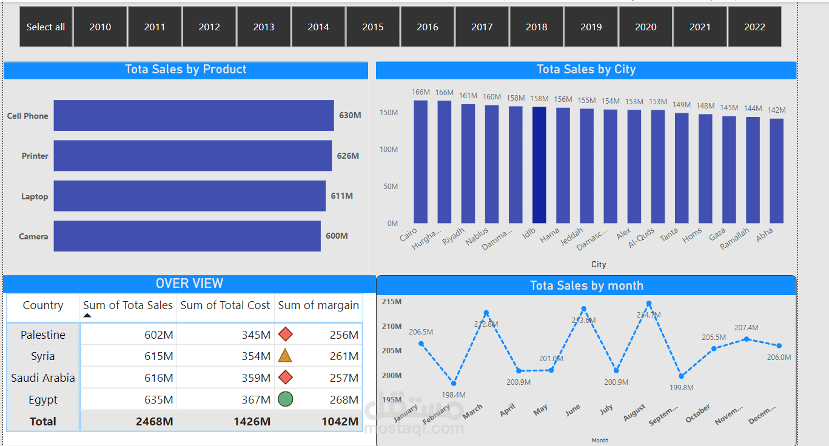
Task: Click the September data point 199.8M
Action: point(682,376)
